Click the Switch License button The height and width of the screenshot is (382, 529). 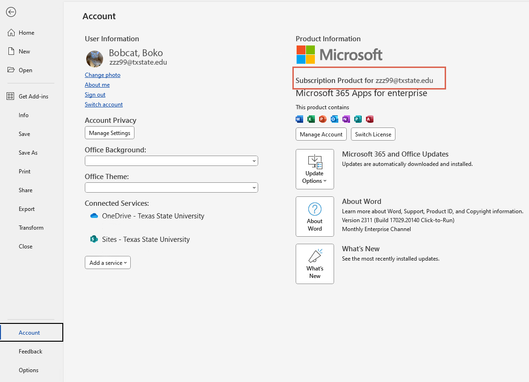(x=373, y=134)
